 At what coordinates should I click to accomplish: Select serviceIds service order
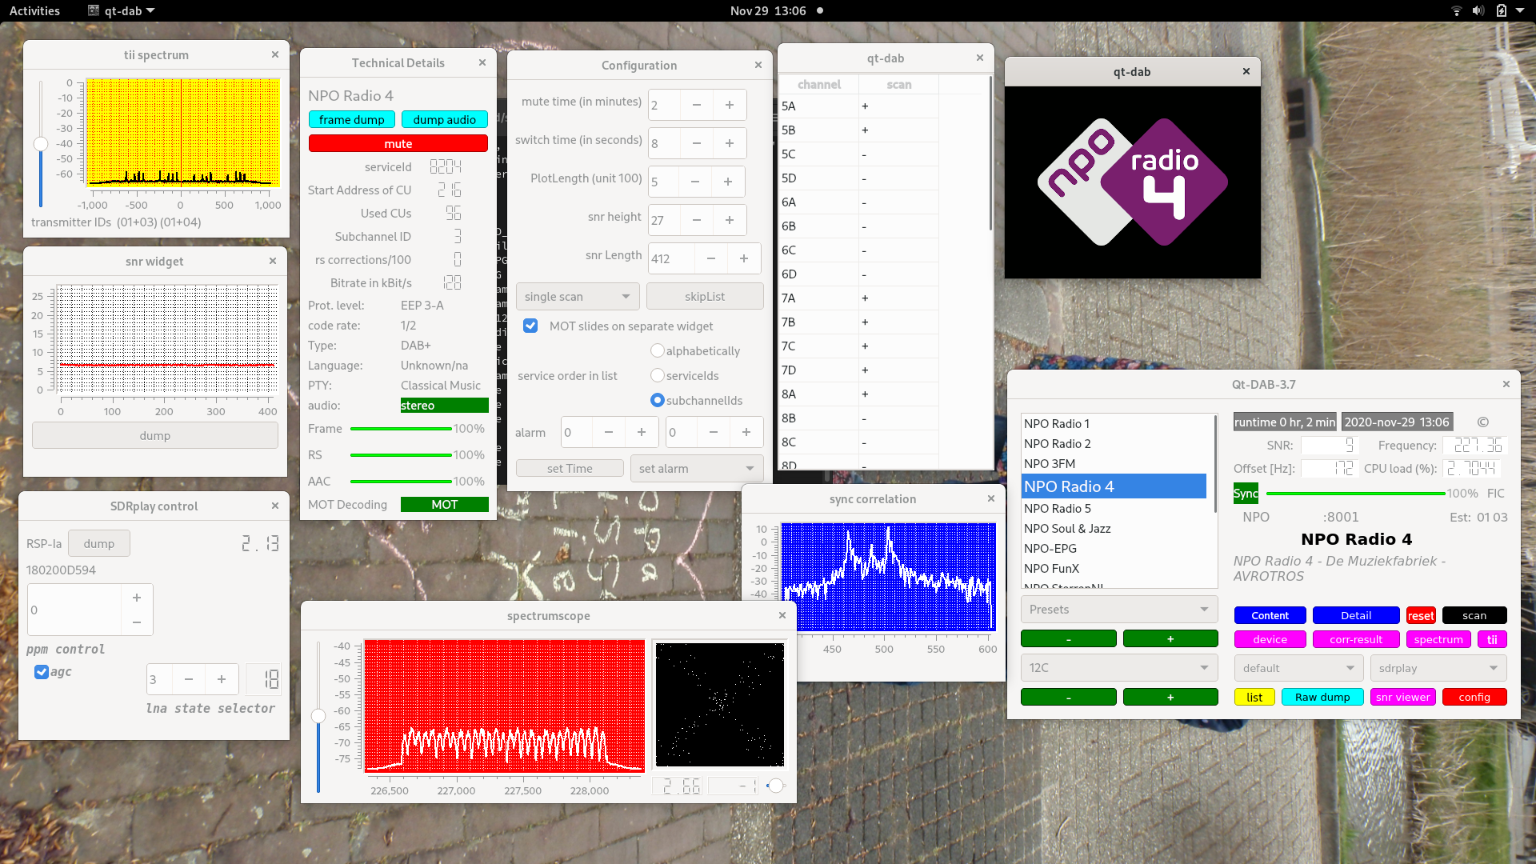point(658,375)
